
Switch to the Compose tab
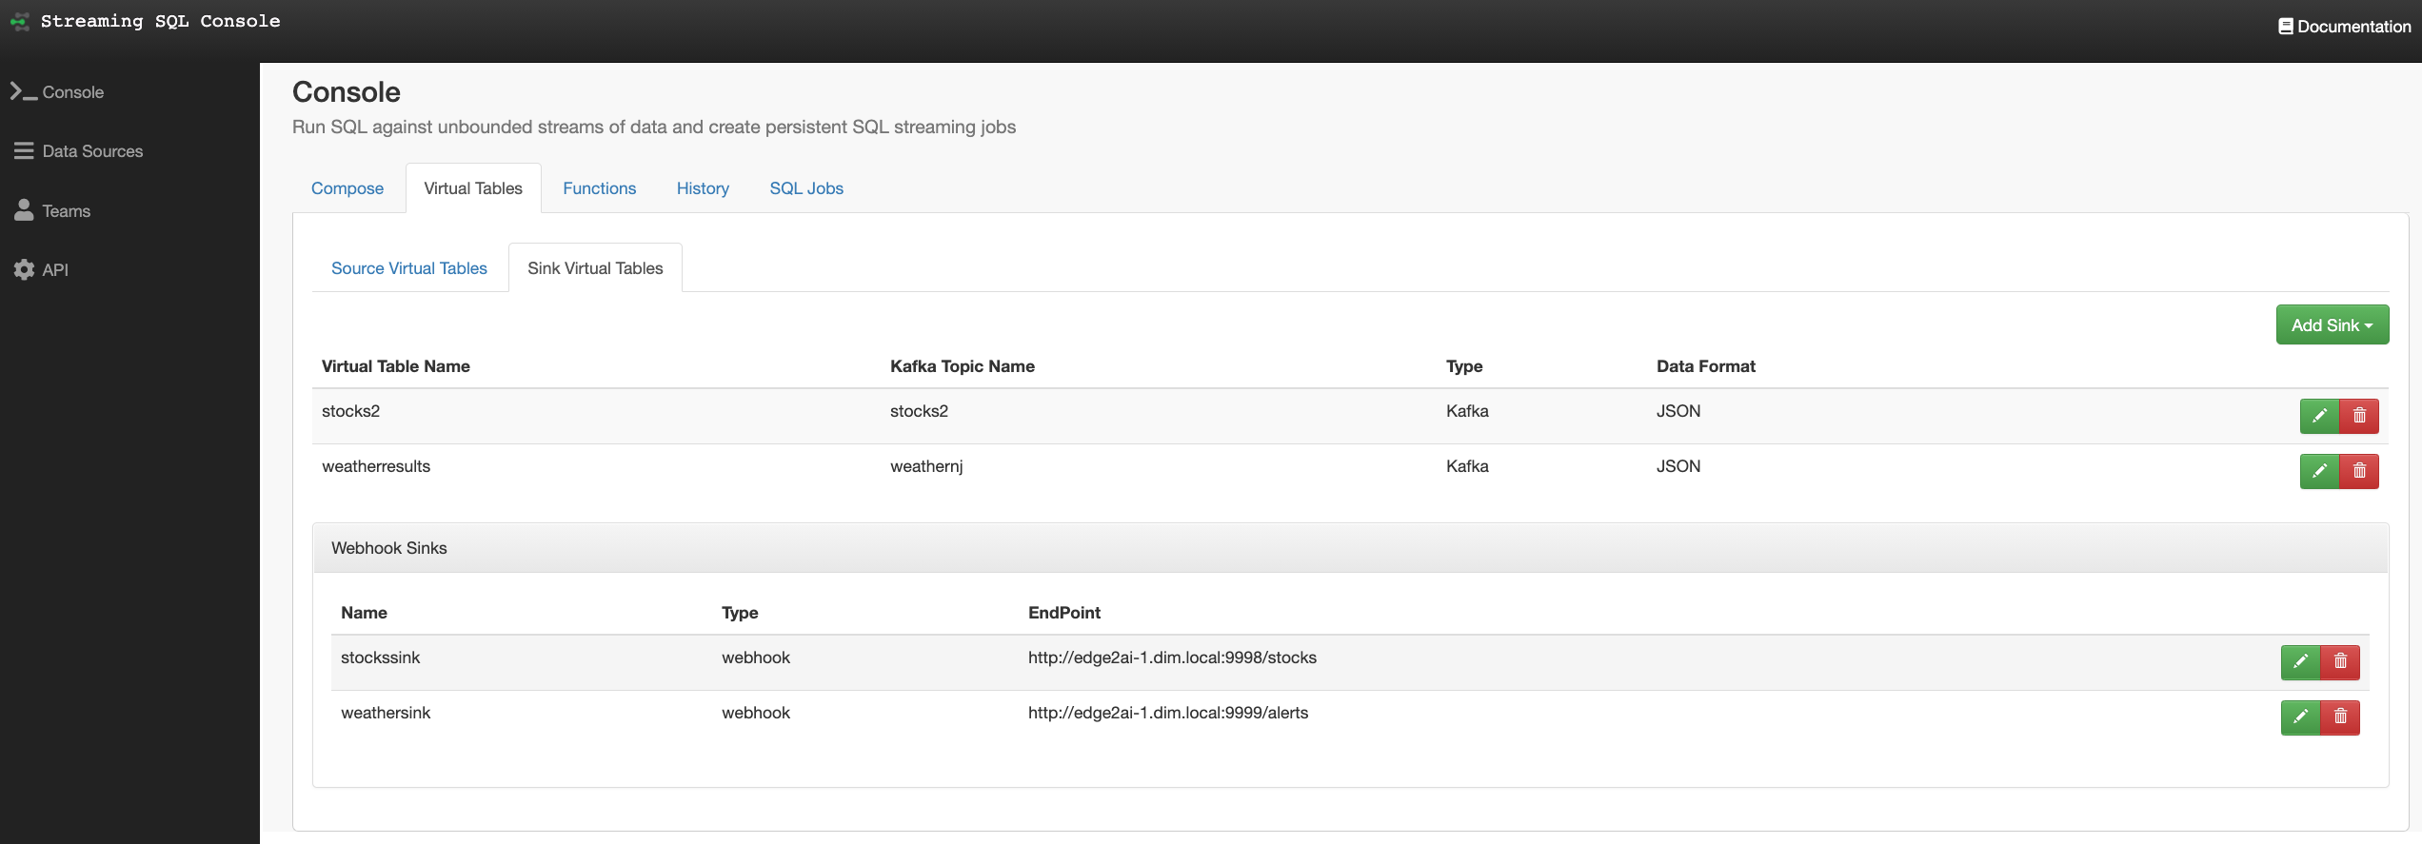pyautogui.click(x=347, y=188)
